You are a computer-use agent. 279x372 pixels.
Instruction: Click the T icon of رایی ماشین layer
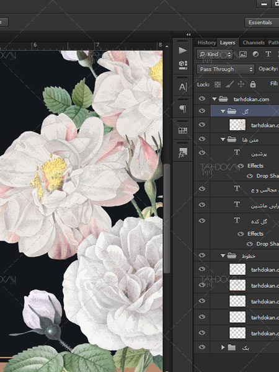pos(237,205)
